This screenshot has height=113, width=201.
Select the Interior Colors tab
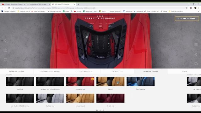click(x=151, y=71)
